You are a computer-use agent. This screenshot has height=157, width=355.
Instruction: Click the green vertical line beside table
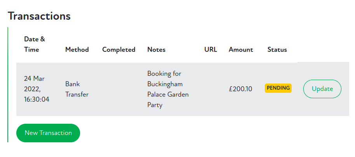8,85
